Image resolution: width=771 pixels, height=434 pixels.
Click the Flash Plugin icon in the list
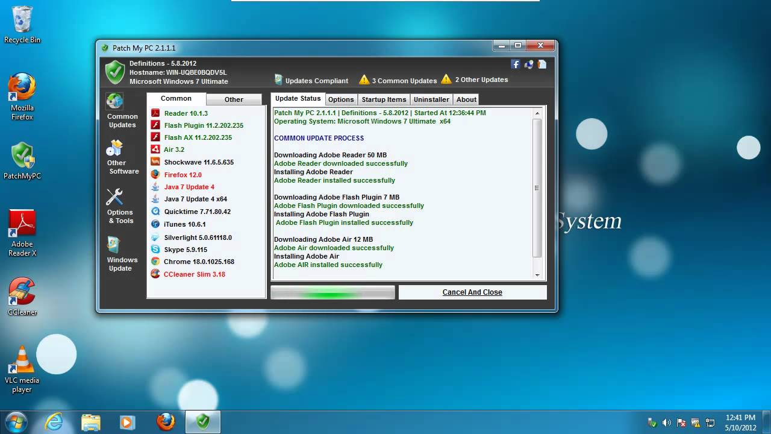click(155, 125)
